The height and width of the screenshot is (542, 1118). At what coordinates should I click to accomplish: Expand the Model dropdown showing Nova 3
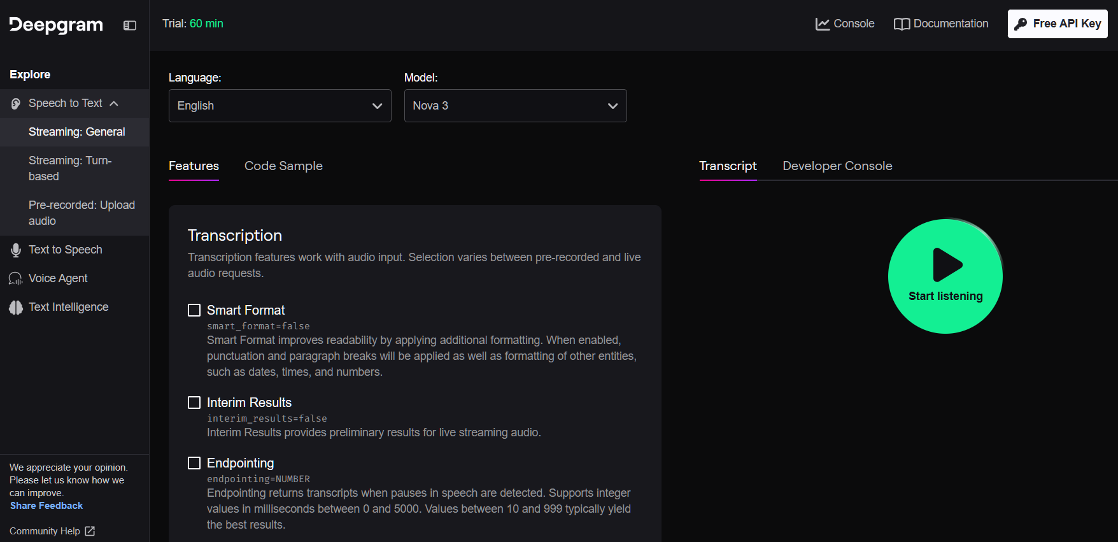[515, 106]
